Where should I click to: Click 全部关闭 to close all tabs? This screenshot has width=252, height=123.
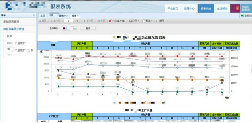(x=246, y=16)
